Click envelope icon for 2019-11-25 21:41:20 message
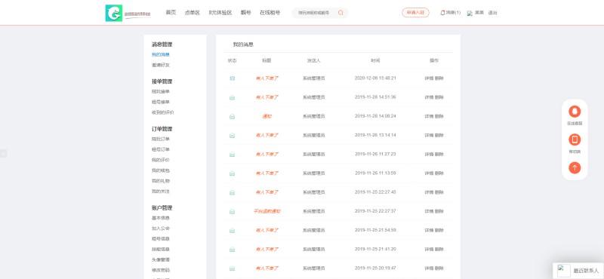Screen dimensions: 604x279 pos(232,250)
